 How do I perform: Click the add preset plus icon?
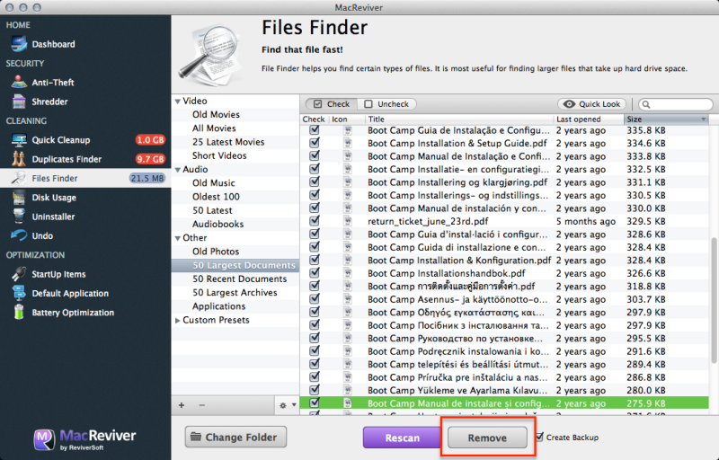coord(182,405)
